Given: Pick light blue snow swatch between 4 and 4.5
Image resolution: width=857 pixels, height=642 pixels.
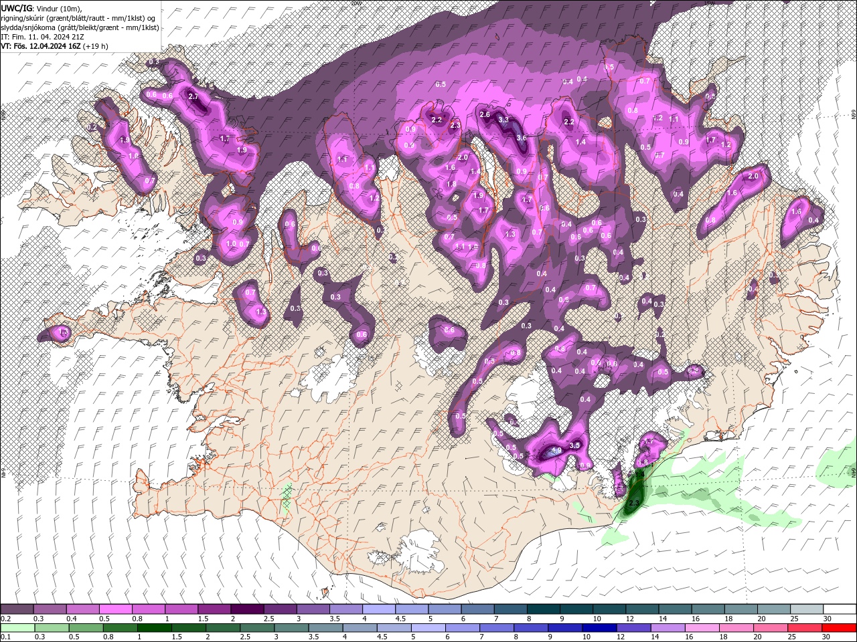Looking at the screenshot, I should coord(379,609).
